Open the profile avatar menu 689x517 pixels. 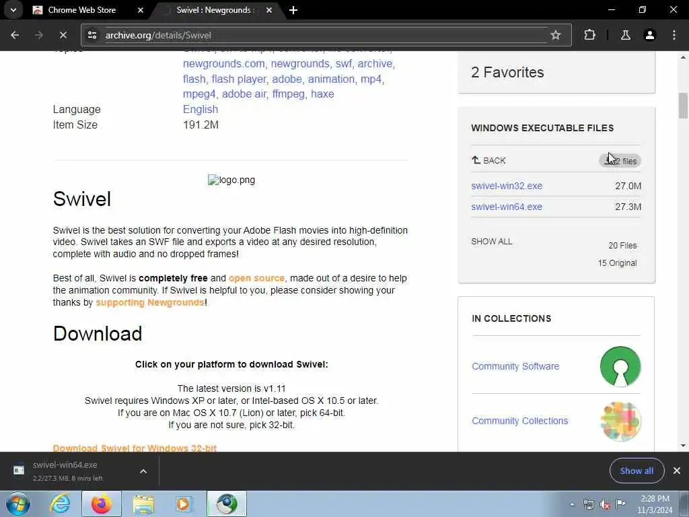pos(650,35)
